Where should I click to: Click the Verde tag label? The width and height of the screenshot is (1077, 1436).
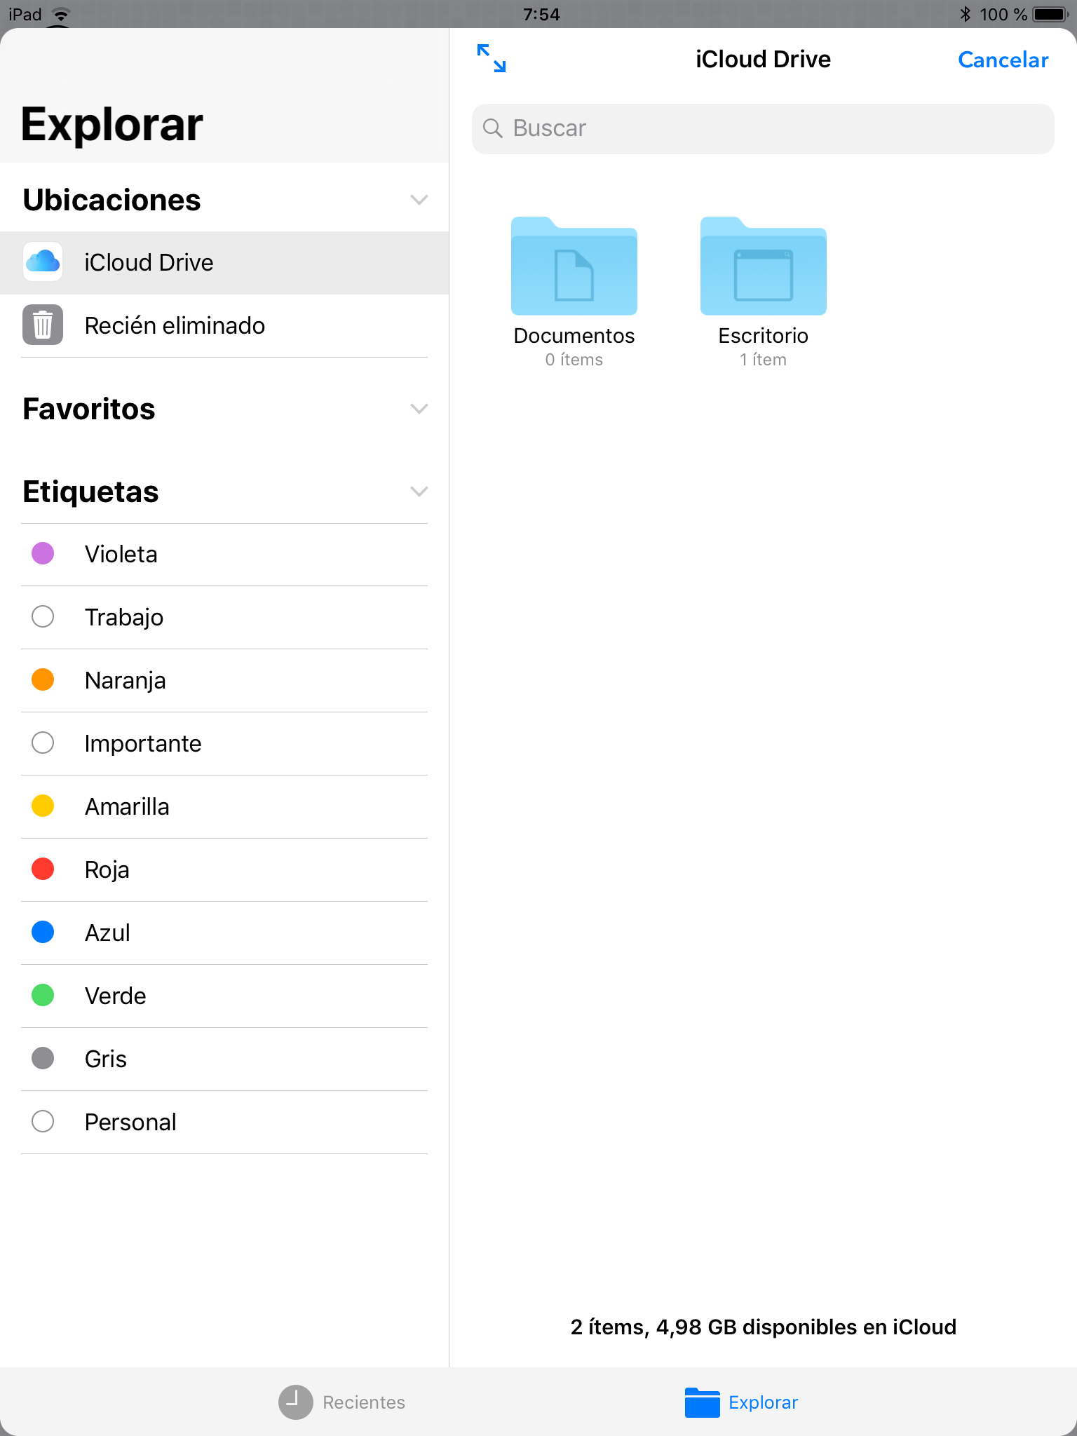pos(116,996)
